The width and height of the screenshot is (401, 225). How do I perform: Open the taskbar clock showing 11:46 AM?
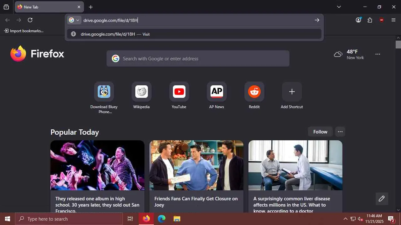click(x=374, y=219)
